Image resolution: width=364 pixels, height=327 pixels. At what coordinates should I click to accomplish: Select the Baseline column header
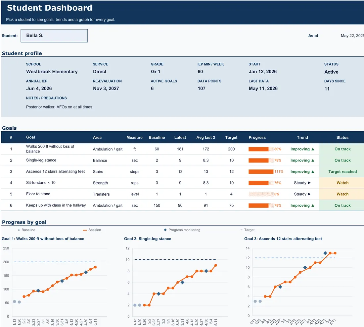coord(157,138)
